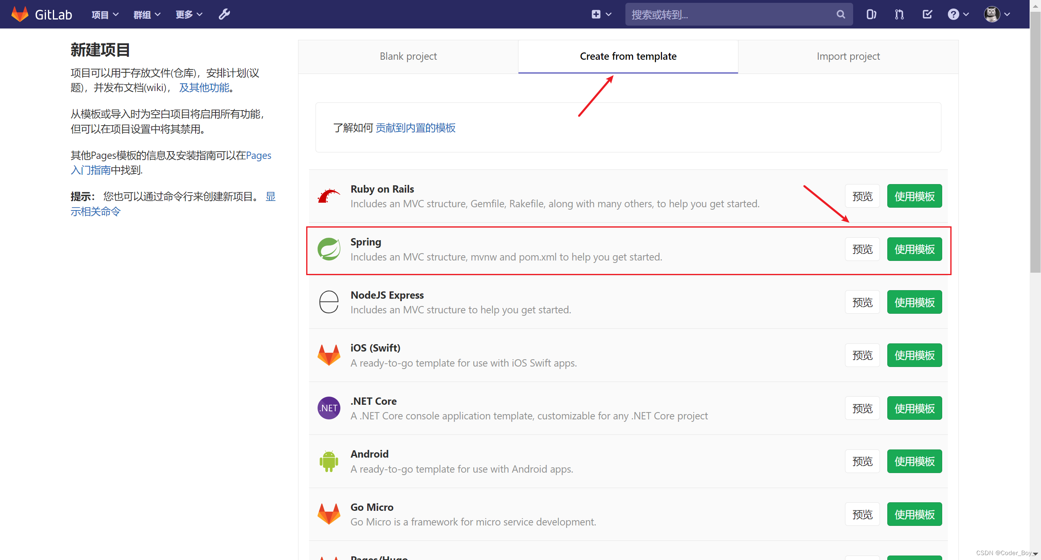Expand the help menu chevron
Image resolution: width=1041 pixels, height=560 pixels.
click(x=966, y=15)
